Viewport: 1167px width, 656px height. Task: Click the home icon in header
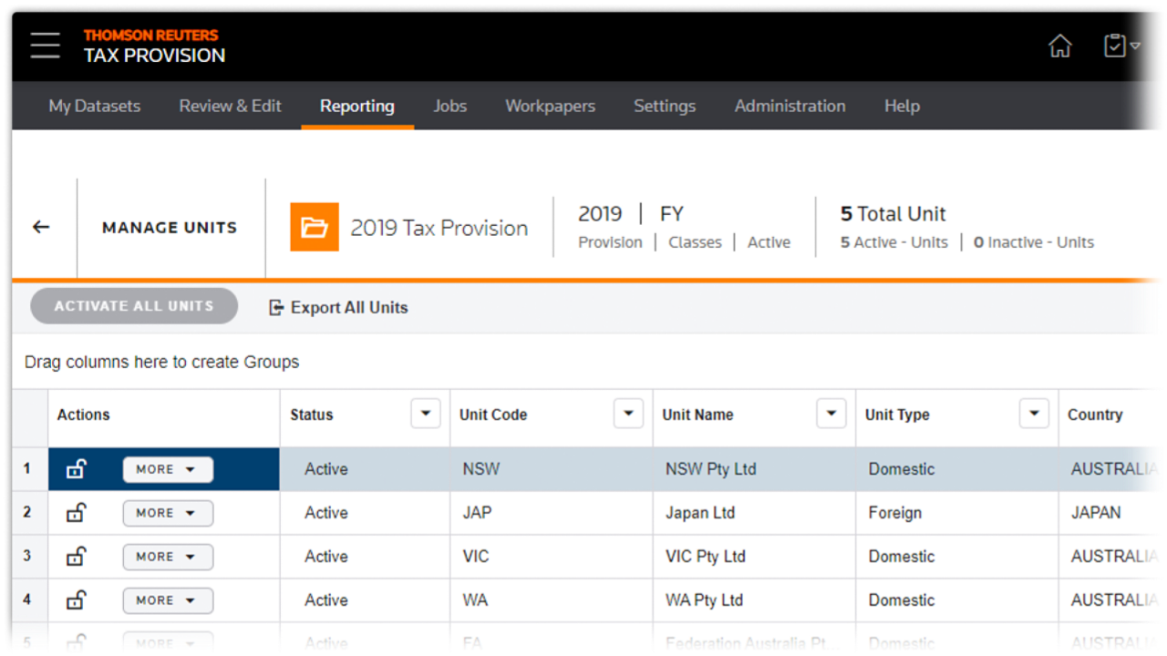(1059, 46)
